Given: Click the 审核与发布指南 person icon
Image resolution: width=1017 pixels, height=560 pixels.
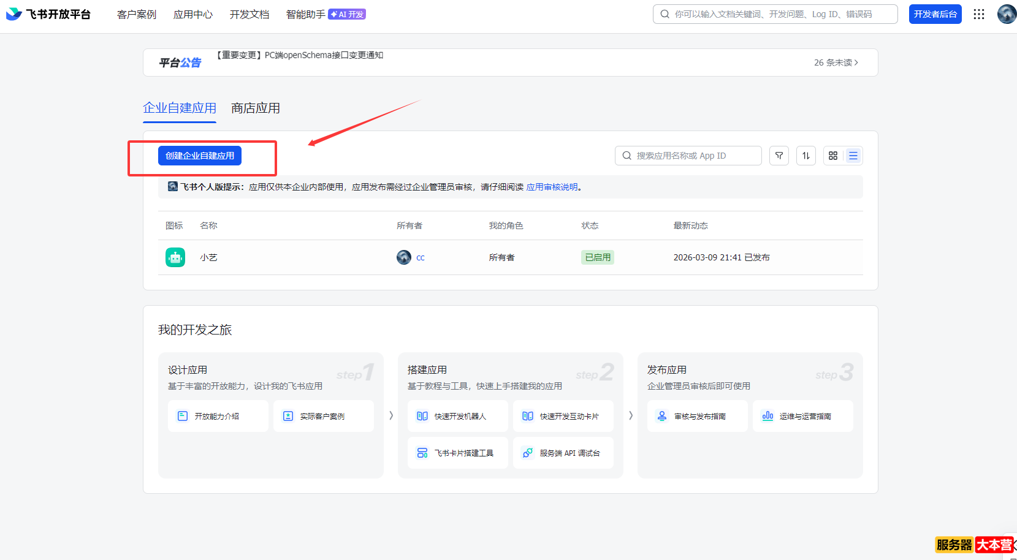Looking at the screenshot, I should 662,416.
